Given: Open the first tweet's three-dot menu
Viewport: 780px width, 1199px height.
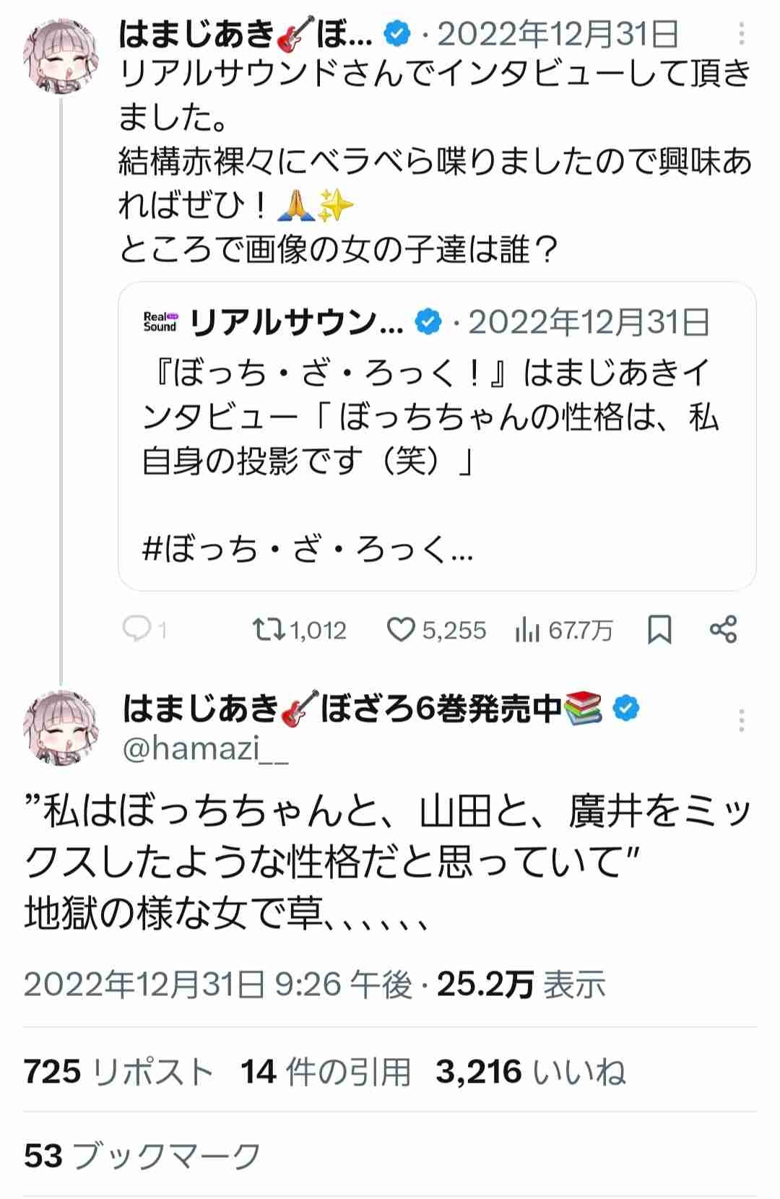Looking at the screenshot, I should [742, 33].
